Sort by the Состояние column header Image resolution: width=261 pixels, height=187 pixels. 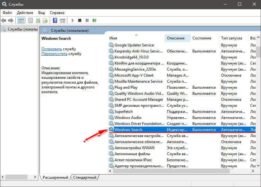pyautogui.click(x=204, y=38)
